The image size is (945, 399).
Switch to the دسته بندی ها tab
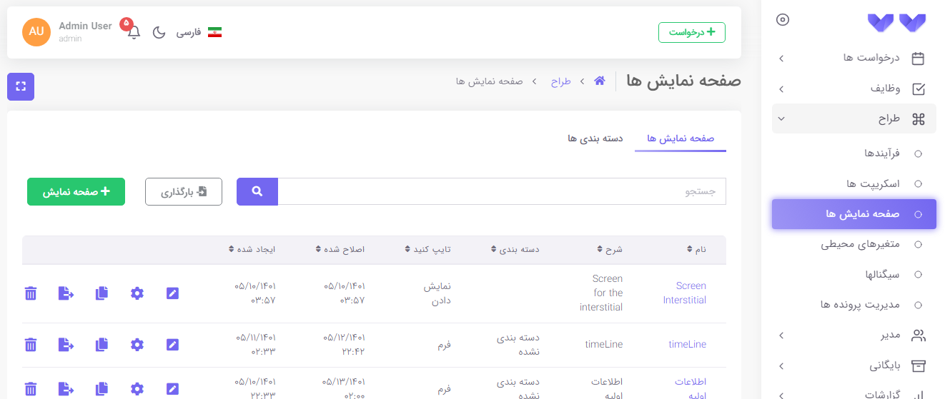[x=595, y=138]
